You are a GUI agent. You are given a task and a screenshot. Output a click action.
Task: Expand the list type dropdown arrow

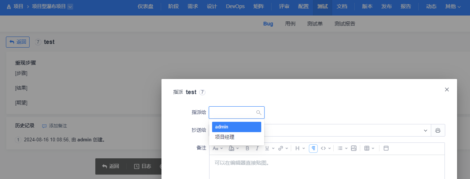click(346, 148)
